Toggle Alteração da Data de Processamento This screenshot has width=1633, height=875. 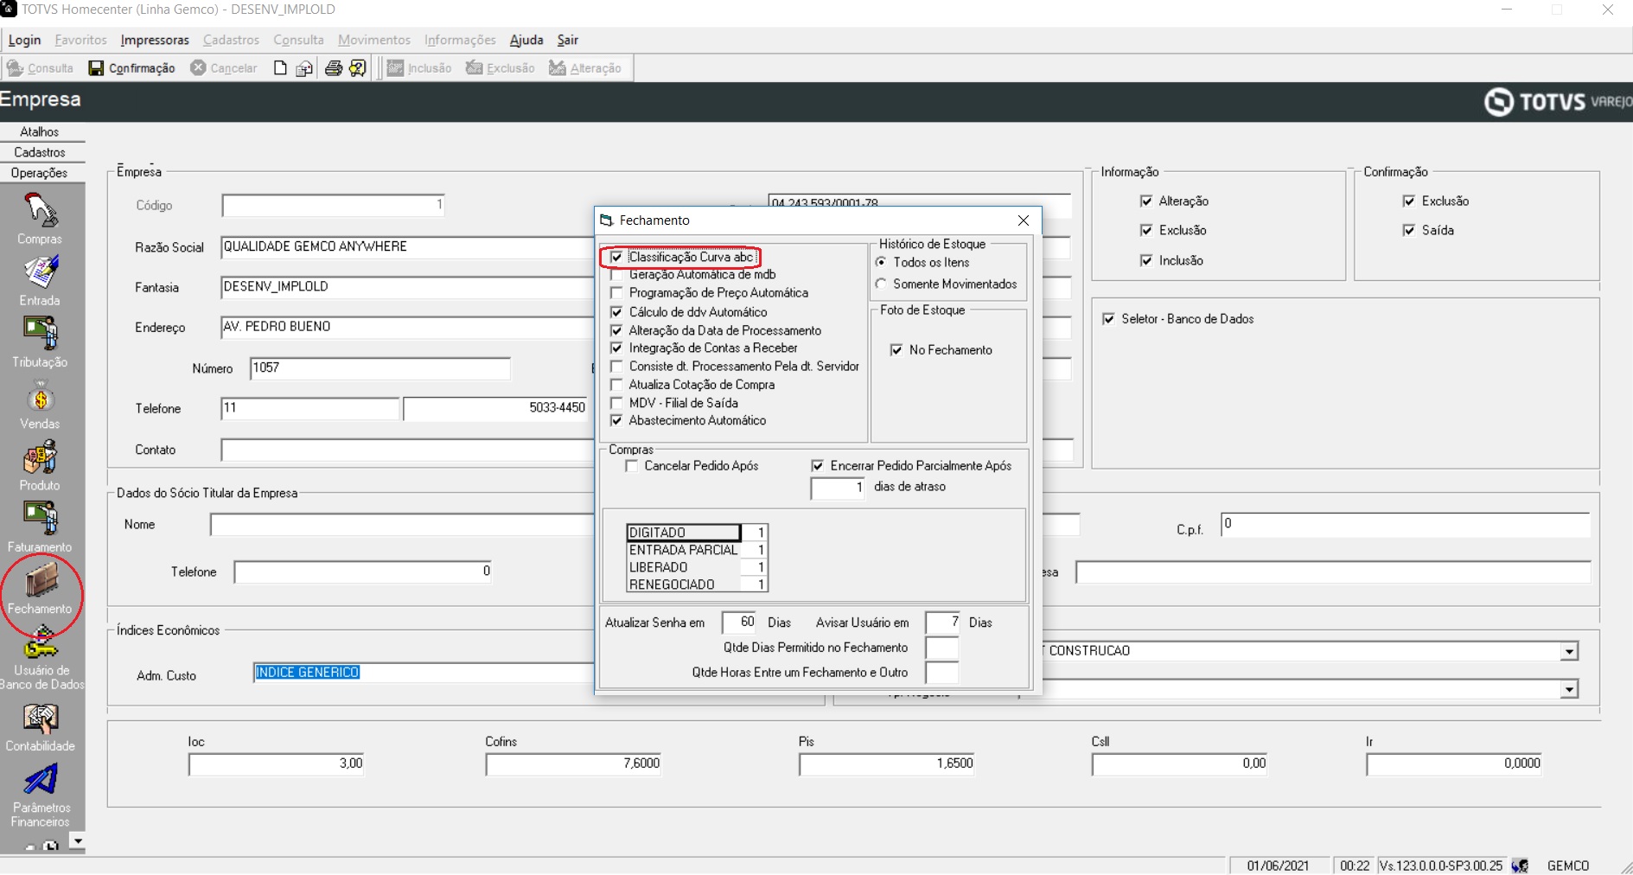(616, 330)
